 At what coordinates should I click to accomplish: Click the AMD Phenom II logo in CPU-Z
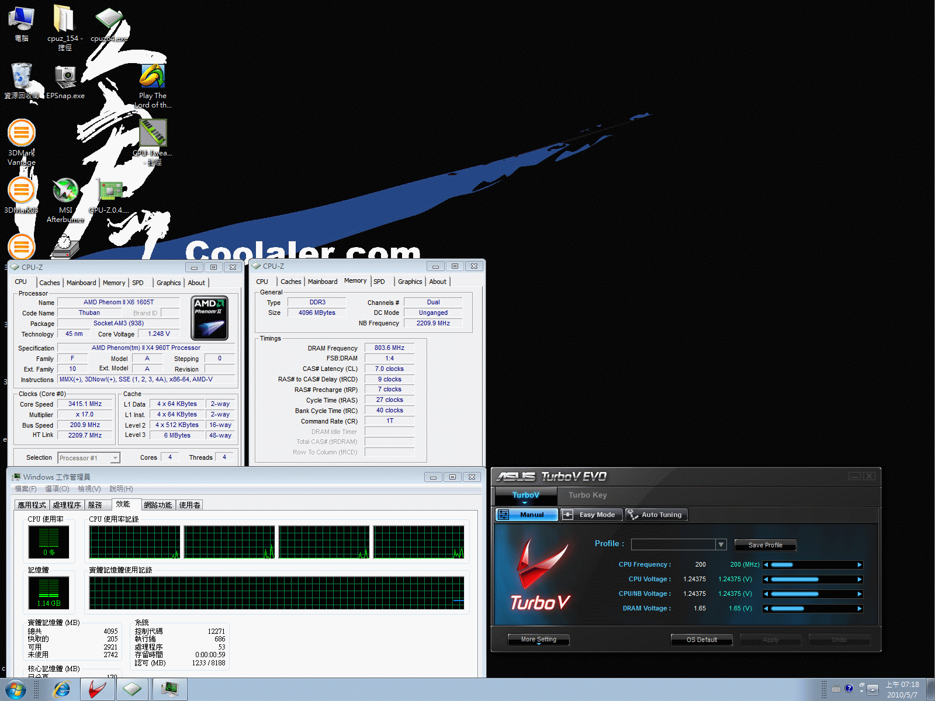coord(210,318)
